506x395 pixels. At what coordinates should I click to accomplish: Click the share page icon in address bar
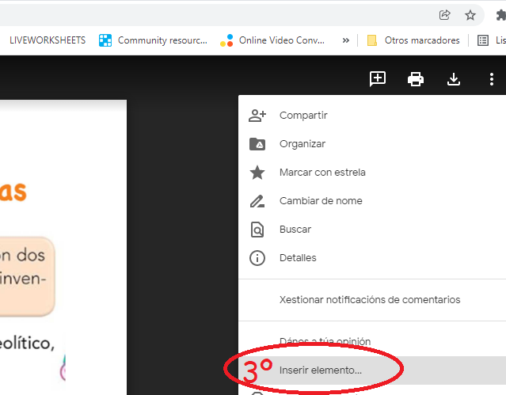[445, 14]
